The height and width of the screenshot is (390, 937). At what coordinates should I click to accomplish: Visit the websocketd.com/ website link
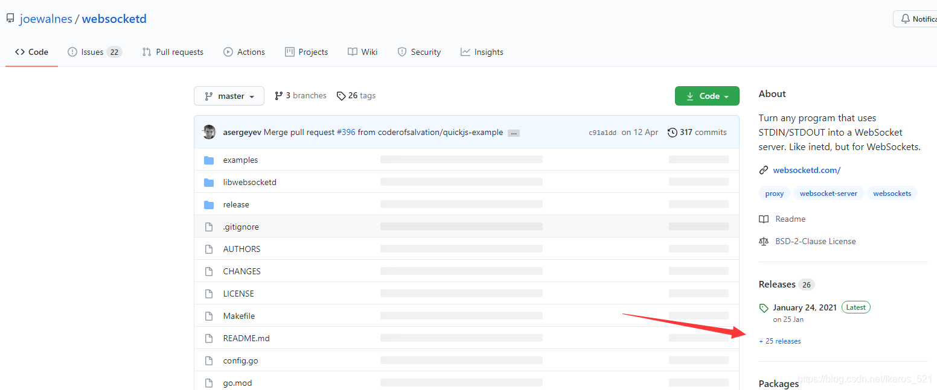pos(807,170)
